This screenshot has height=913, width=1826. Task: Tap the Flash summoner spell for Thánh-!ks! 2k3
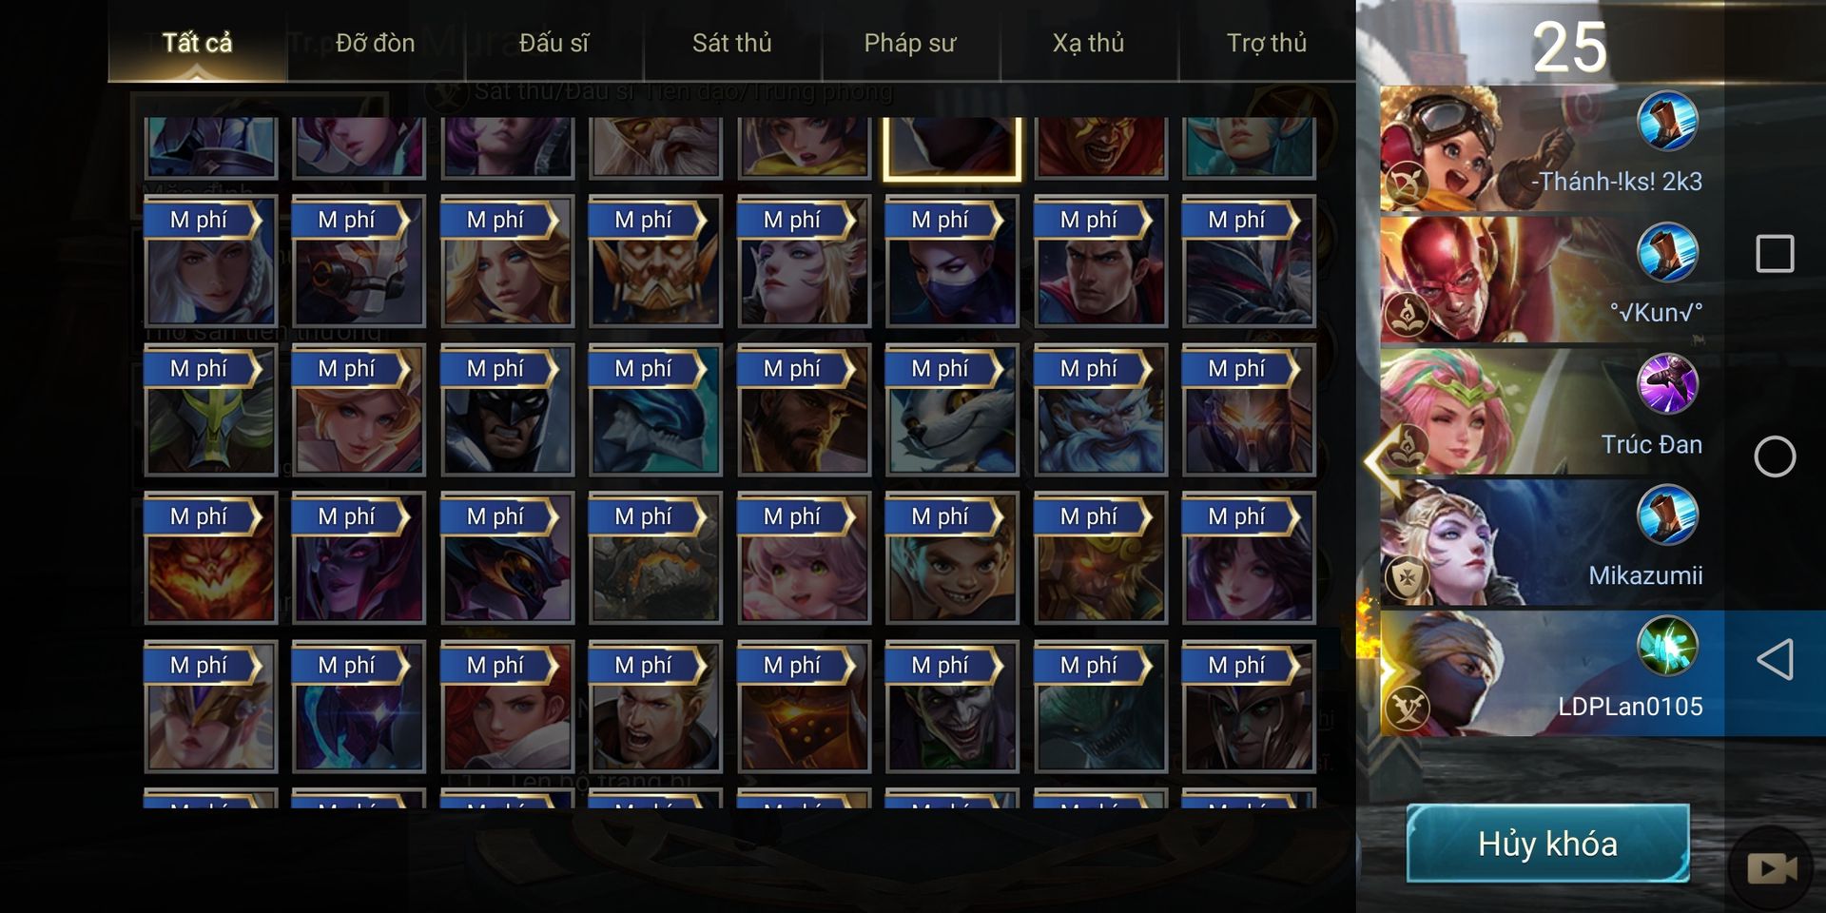coord(1667,121)
